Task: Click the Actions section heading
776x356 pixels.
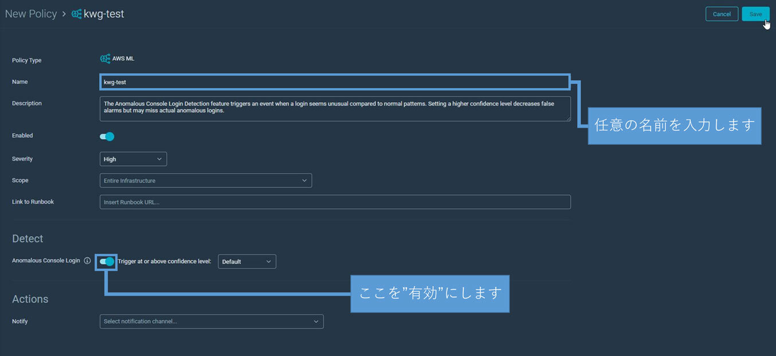Action: click(30, 299)
